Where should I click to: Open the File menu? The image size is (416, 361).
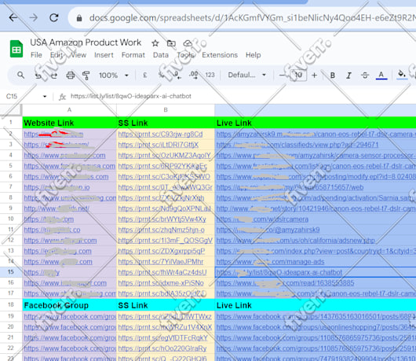(x=36, y=55)
